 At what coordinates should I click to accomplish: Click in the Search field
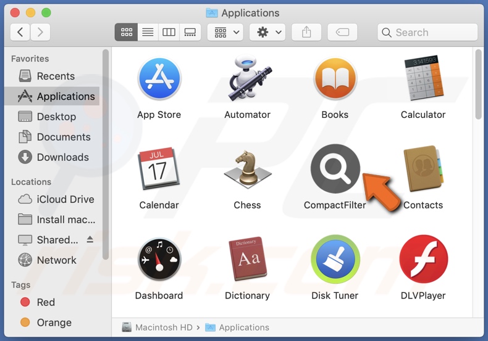pyautogui.click(x=427, y=32)
